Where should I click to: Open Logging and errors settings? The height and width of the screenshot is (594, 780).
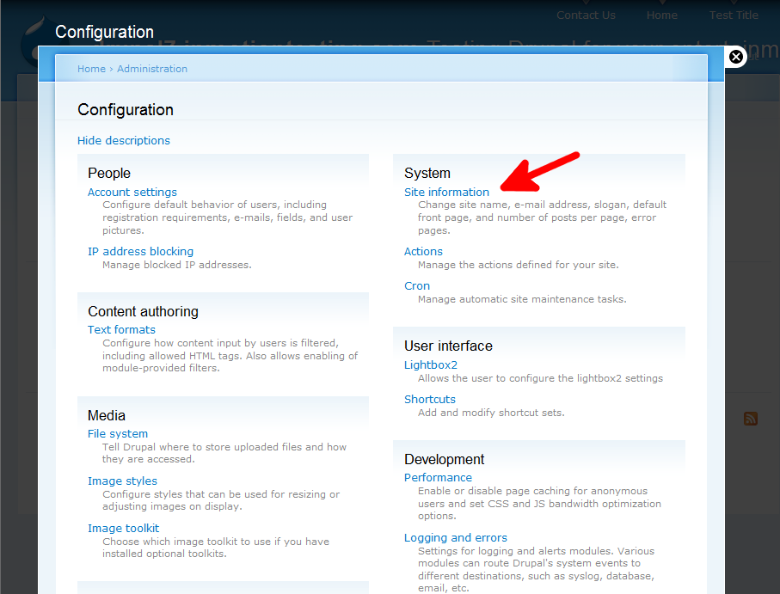456,537
